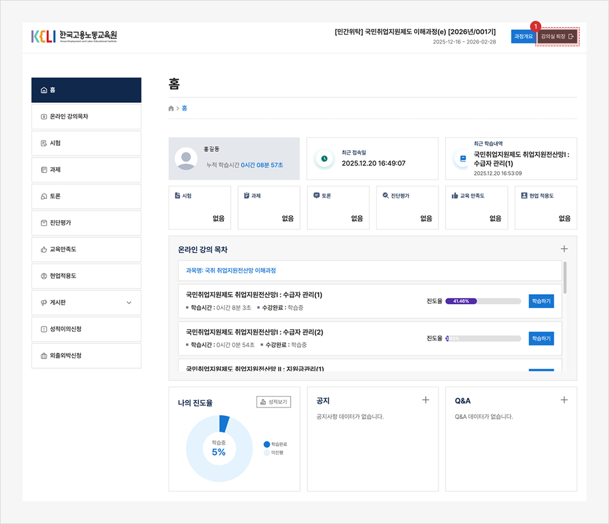Expand 온라인 강의 목차 with the plus icon
Screen dimensions: 609x524
[x=564, y=249]
